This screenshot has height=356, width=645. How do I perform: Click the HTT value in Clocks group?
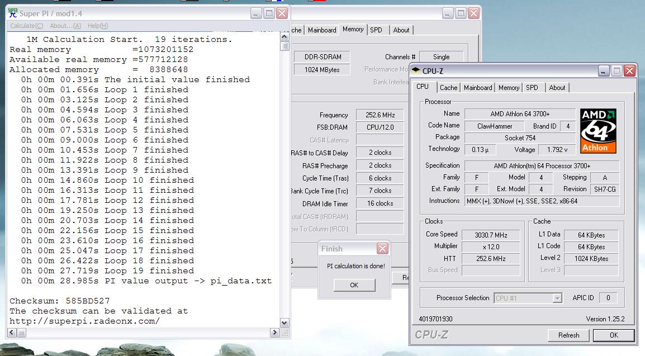tap(491, 259)
